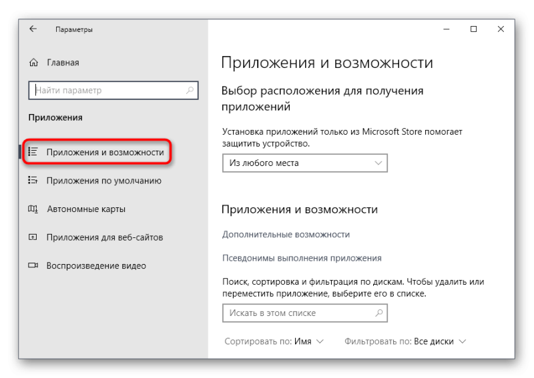Click magnifier icon in Искать в этом списке
Image resolution: width=534 pixels, height=378 pixels.
point(378,313)
